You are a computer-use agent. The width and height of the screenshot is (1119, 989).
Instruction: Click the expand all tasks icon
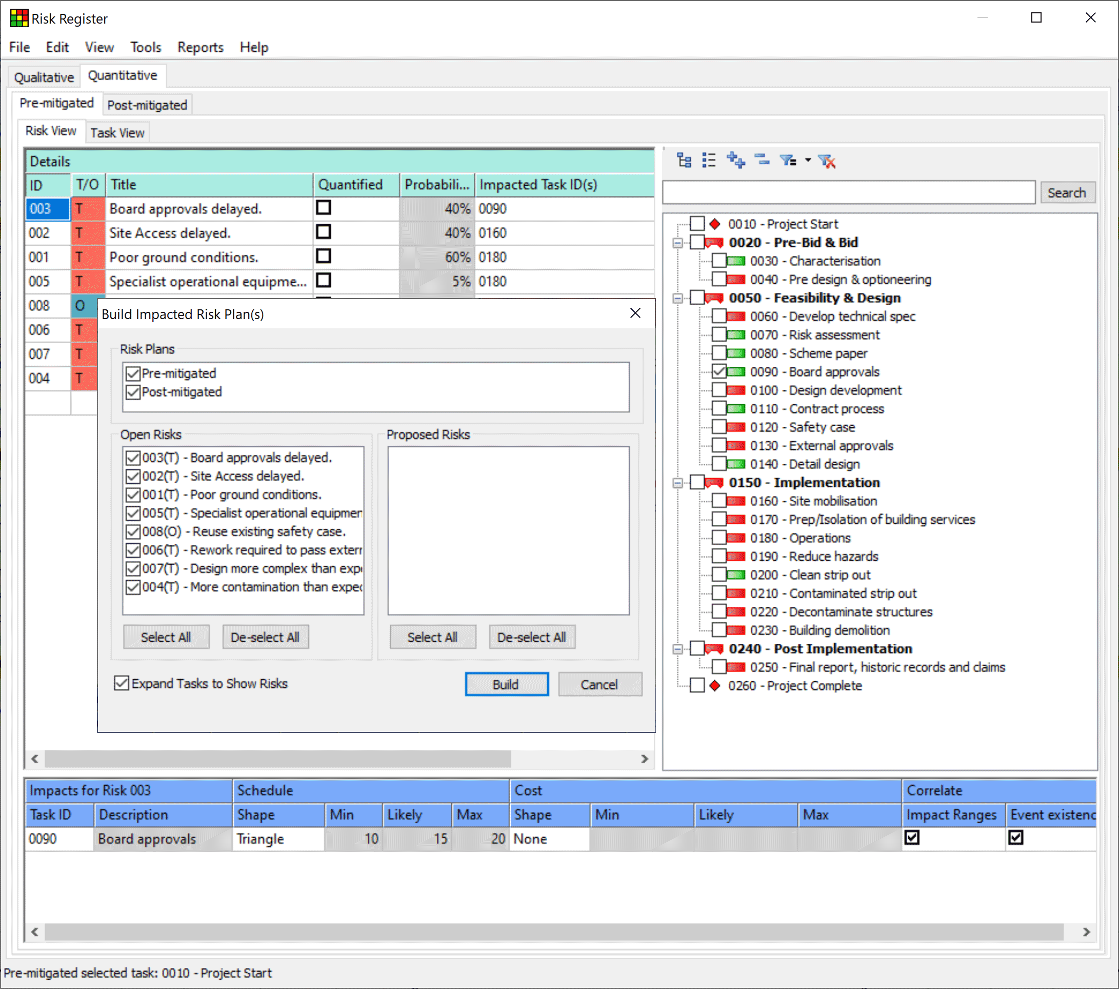[x=736, y=161]
